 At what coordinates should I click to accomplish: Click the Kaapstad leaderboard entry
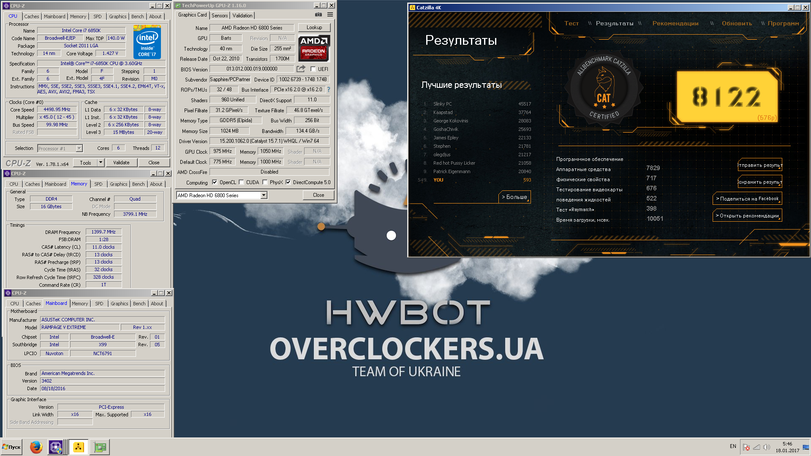(477, 112)
